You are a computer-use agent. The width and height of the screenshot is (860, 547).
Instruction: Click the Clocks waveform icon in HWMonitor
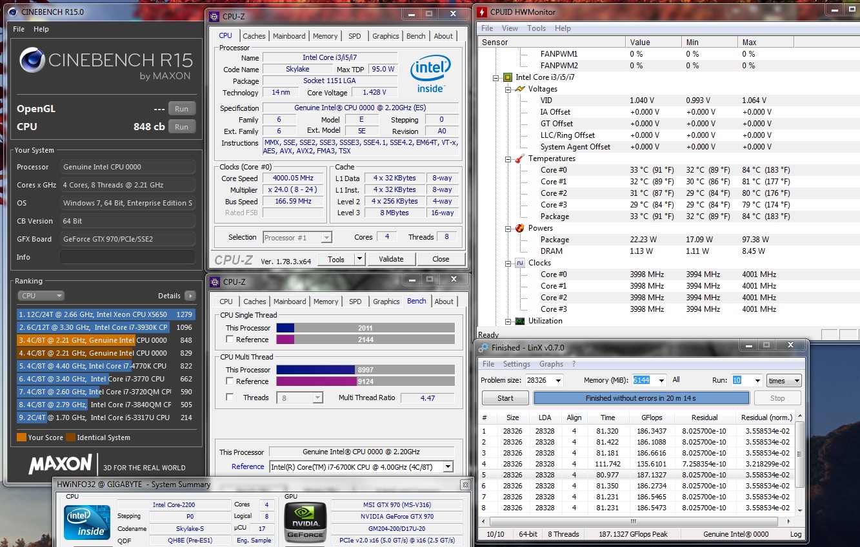pyautogui.click(x=520, y=263)
